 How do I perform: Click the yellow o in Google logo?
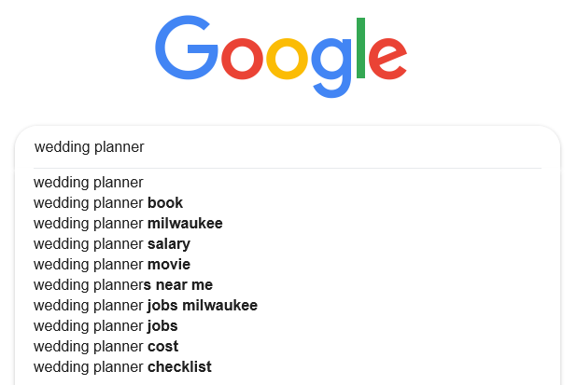tap(287, 59)
